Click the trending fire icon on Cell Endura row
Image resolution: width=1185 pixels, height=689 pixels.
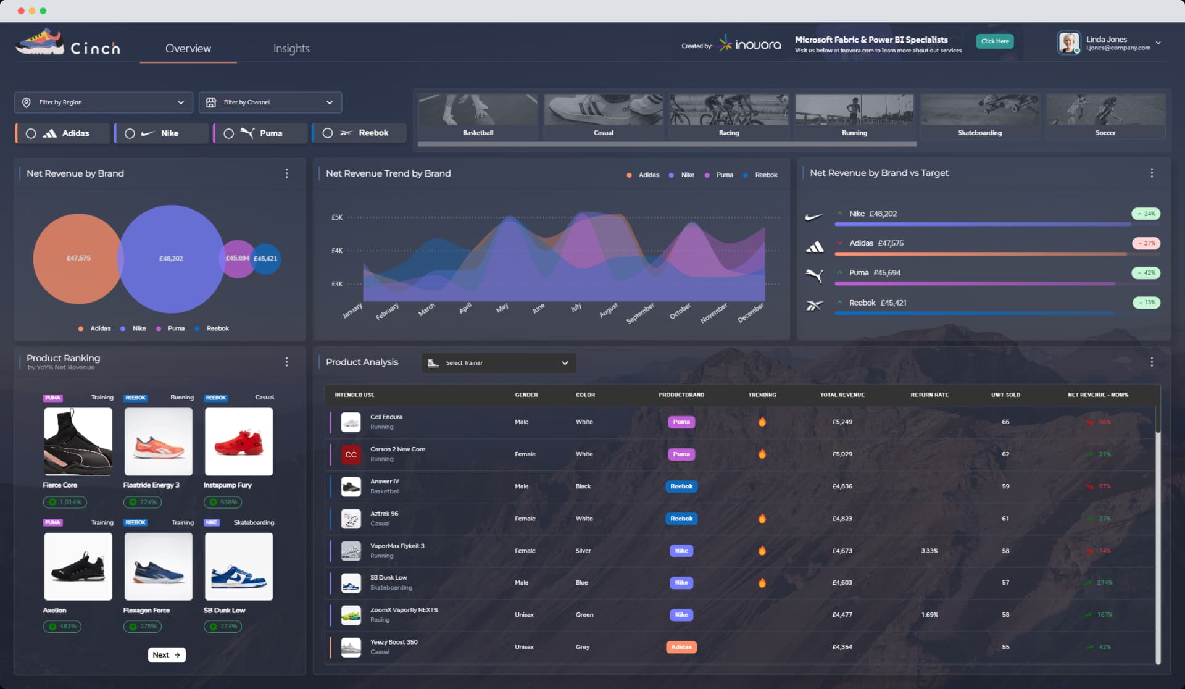pos(762,422)
